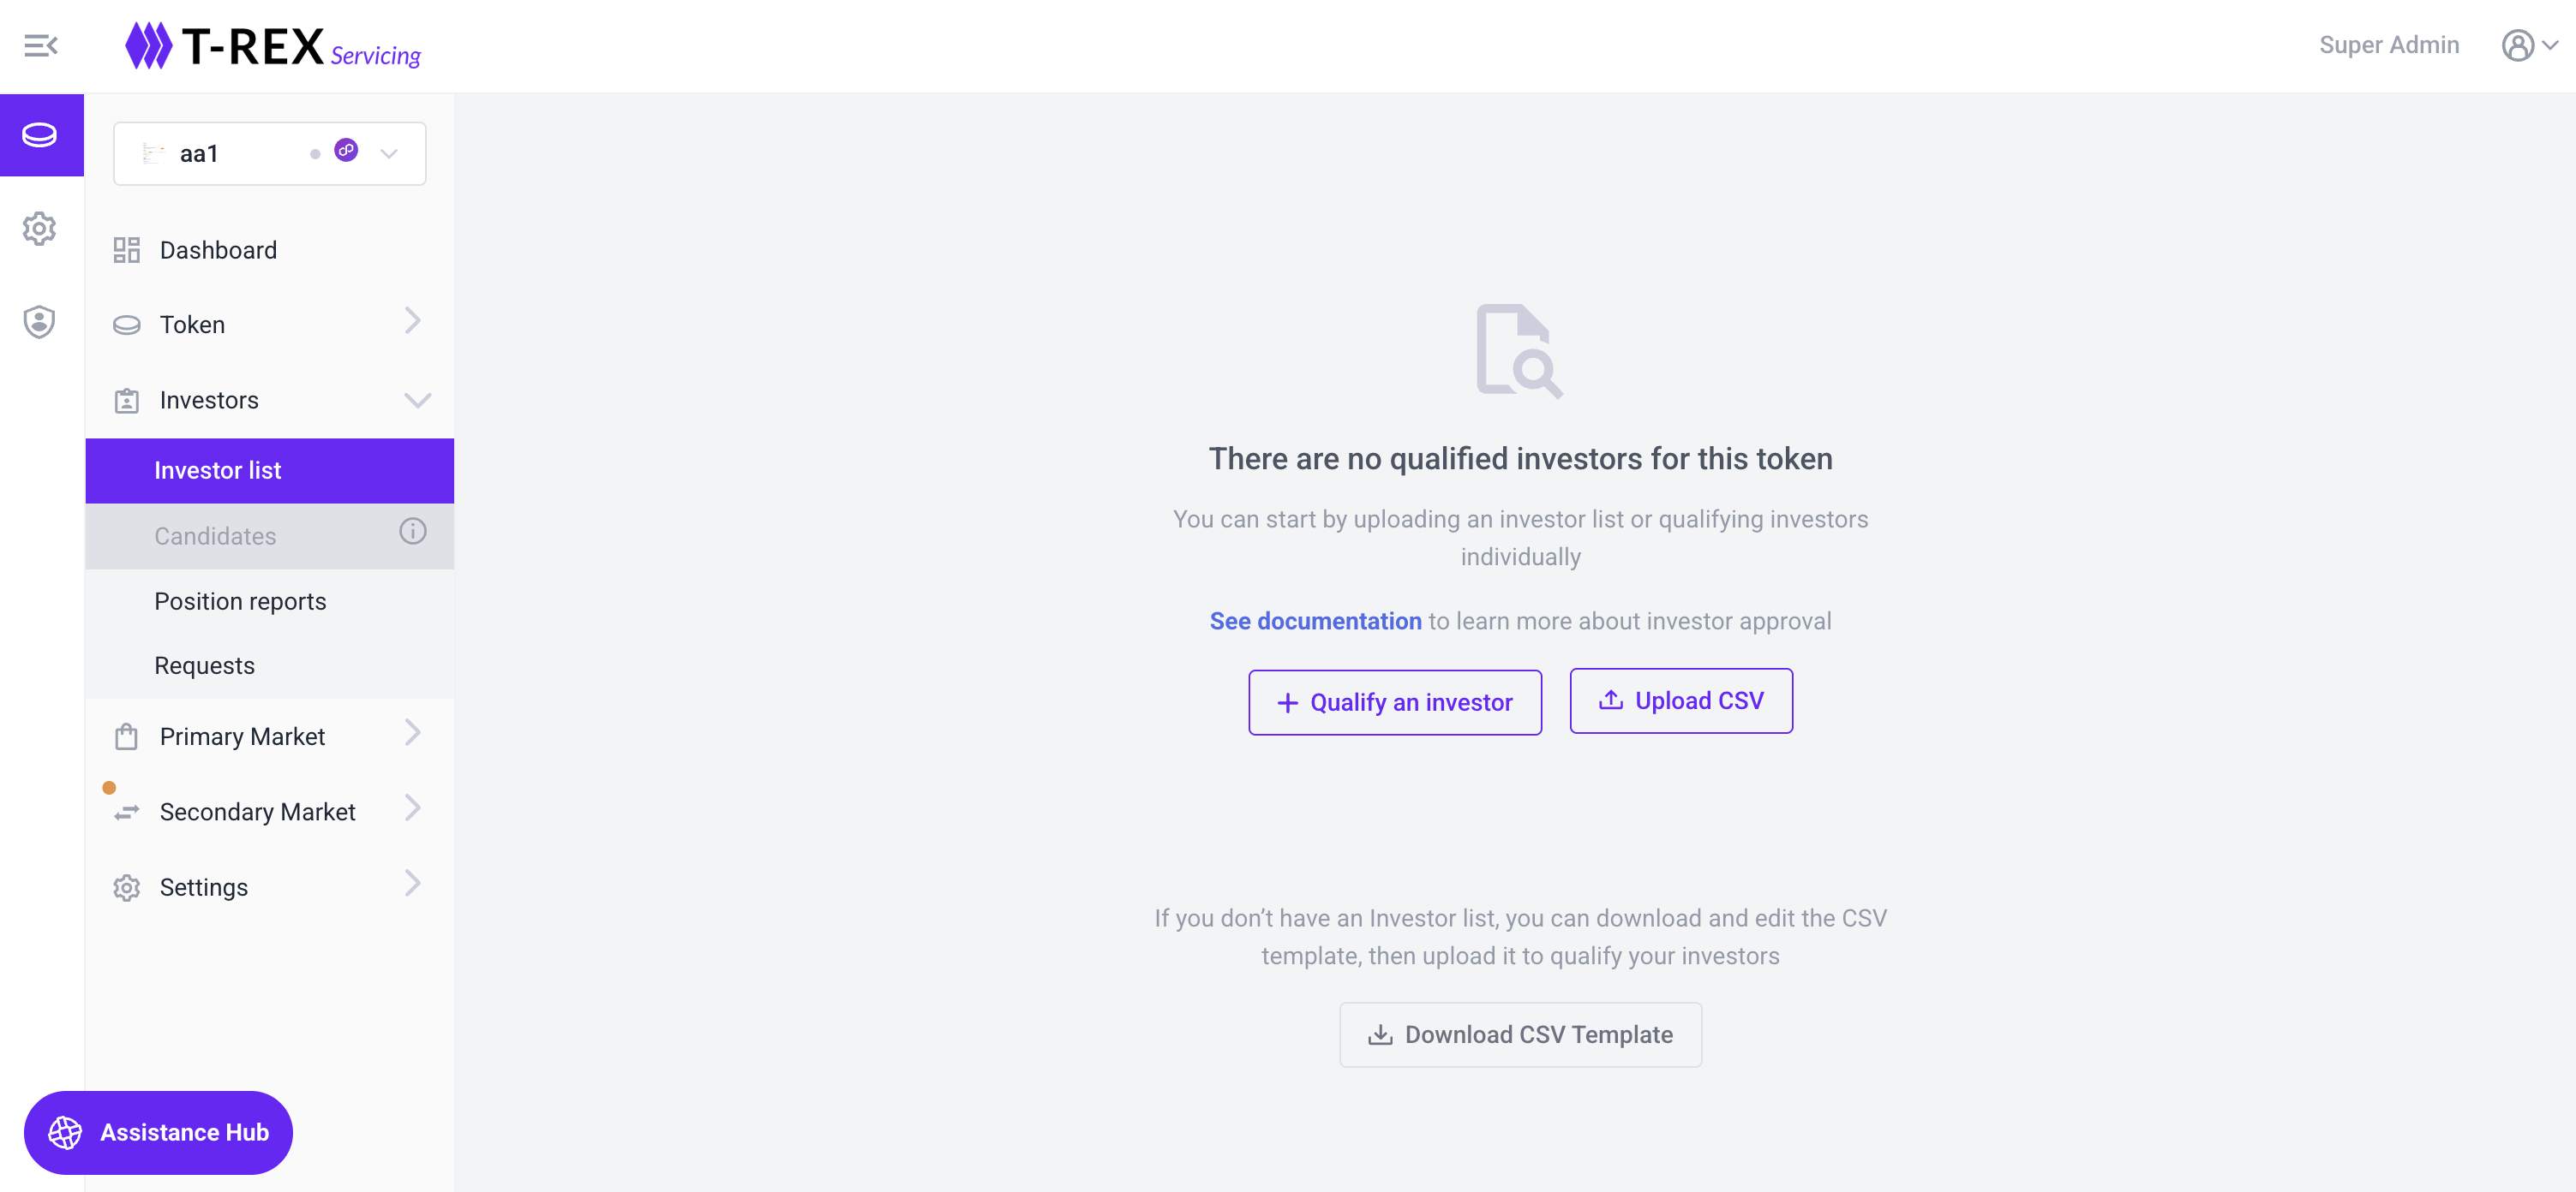Open the gear settings icon in left rail
Image resolution: width=2576 pixels, height=1192 pixels.
[40, 229]
